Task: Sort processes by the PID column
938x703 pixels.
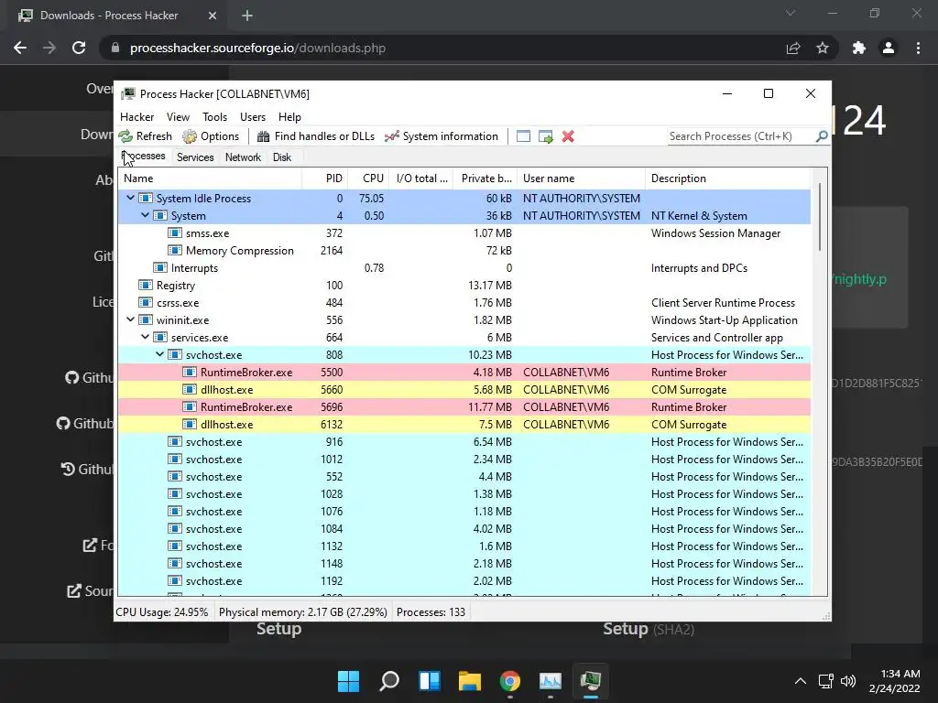Action: (x=325, y=178)
